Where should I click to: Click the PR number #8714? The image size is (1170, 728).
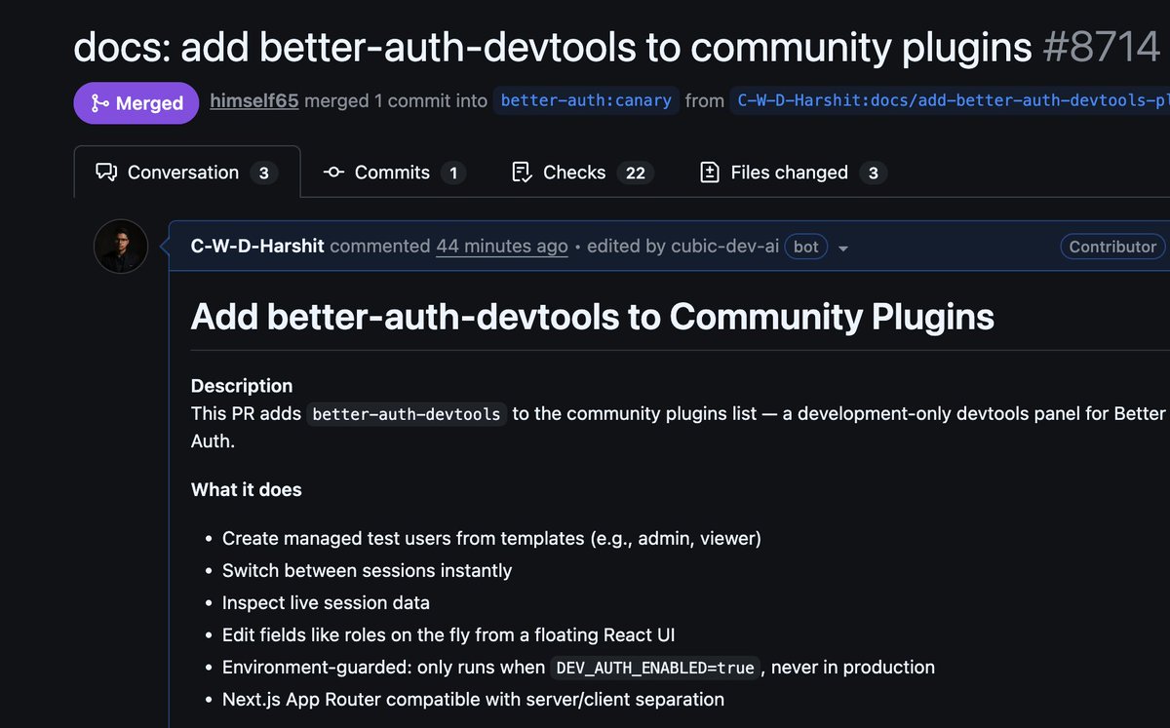(1102, 46)
